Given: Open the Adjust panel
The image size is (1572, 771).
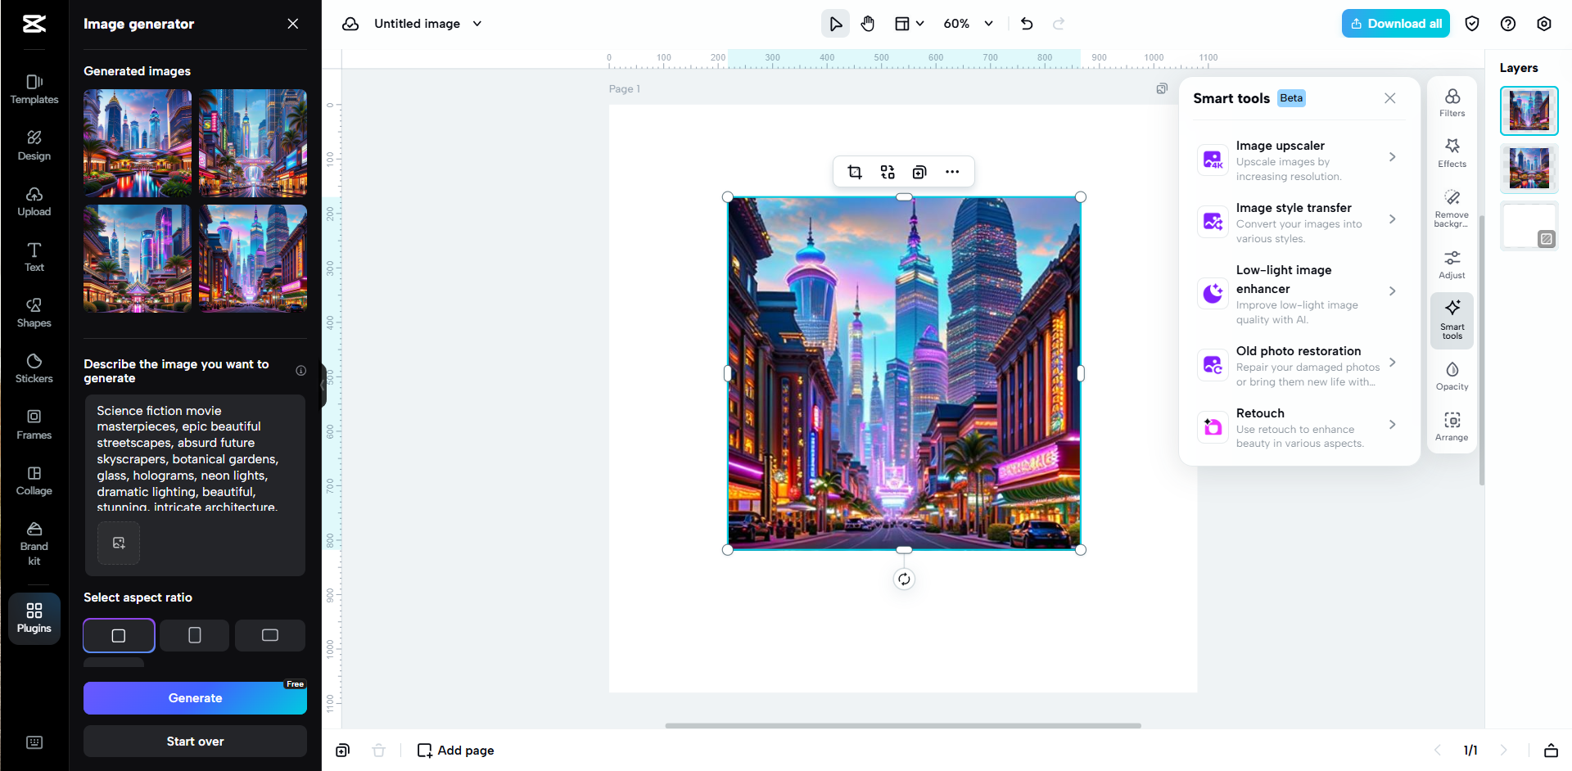Looking at the screenshot, I should coord(1452,264).
